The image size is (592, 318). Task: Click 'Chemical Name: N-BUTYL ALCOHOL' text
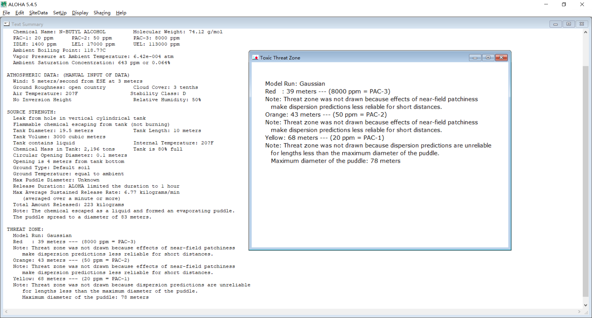[x=59, y=32]
